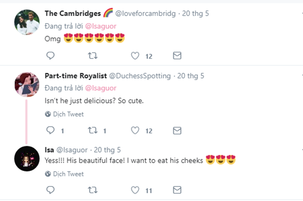The image size is (303, 201).
Task: Reply to Part-time Royalist's tweet
Action: coord(50,131)
